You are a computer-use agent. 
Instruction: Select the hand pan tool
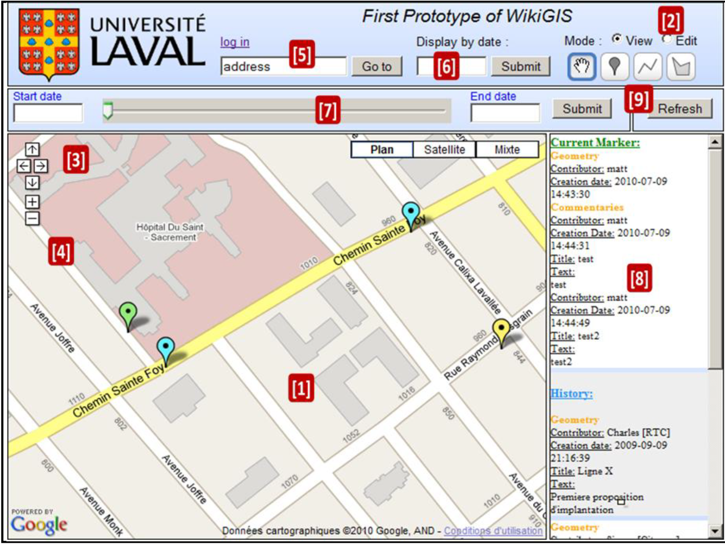(x=582, y=67)
